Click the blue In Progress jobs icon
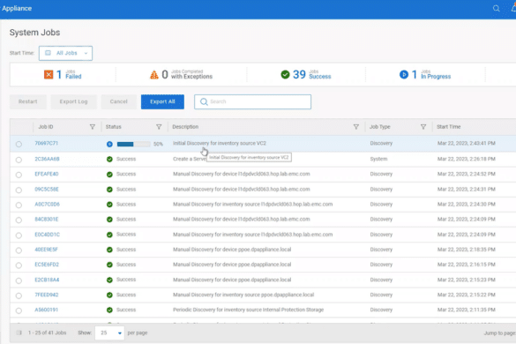This screenshot has width=516, height=344. coord(404,75)
